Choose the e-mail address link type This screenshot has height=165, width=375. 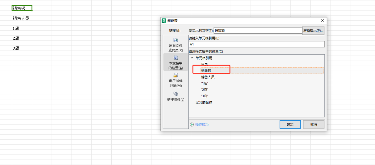[x=175, y=80]
